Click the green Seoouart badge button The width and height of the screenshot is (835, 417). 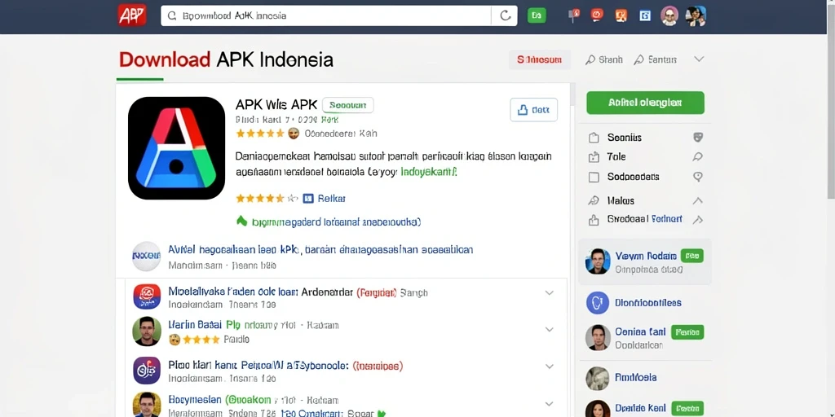tap(347, 105)
